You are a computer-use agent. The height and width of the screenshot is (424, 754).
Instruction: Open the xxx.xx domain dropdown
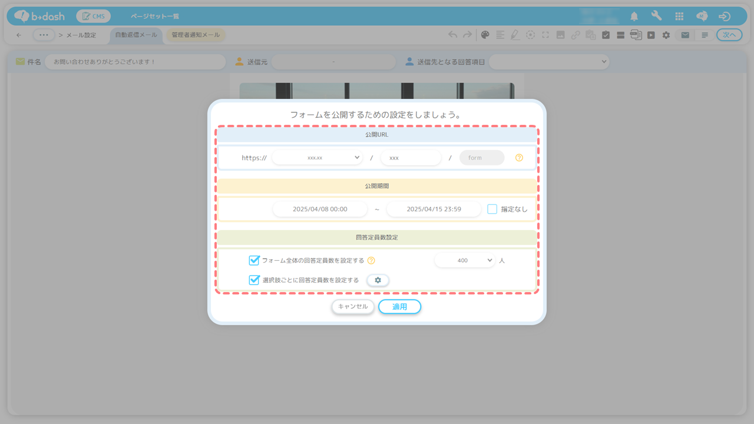point(317,158)
